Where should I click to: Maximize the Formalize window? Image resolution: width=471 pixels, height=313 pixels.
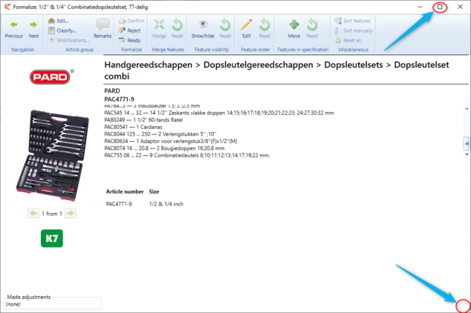[440, 7]
